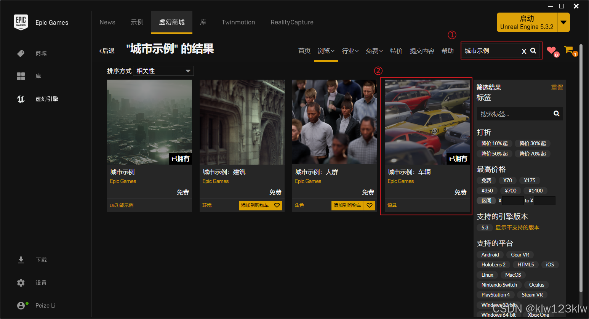Switch to the RealityCapture tab

[x=292, y=22]
